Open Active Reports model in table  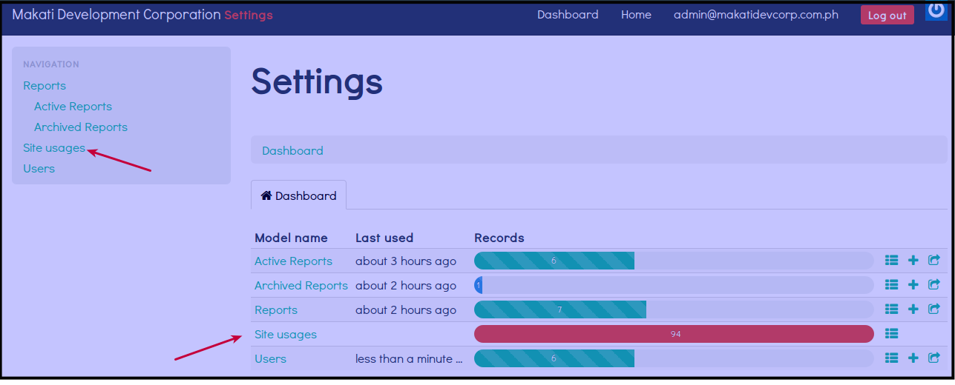click(293, 261)
